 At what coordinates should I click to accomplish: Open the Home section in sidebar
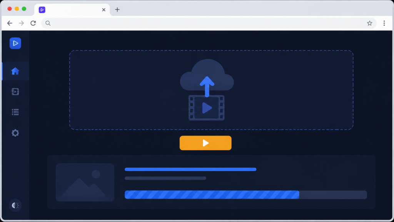(15, 71)
